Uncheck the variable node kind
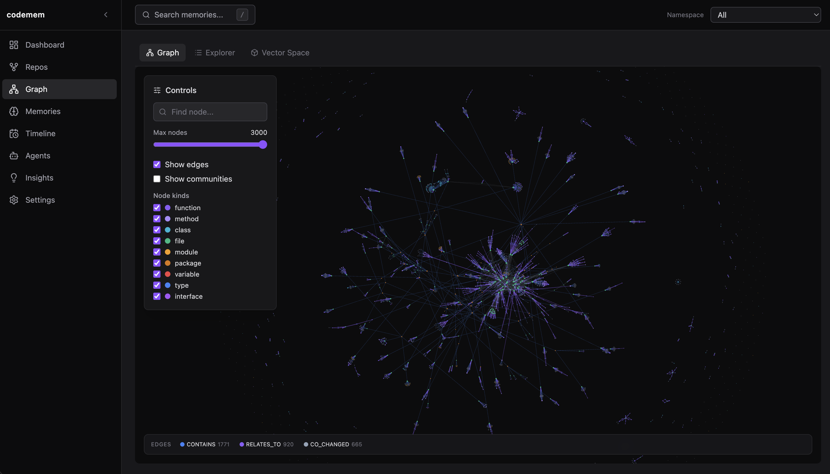The image size is (830, 474). point(157,274)
